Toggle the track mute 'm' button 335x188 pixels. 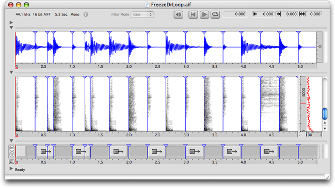[x=12, y=148]
